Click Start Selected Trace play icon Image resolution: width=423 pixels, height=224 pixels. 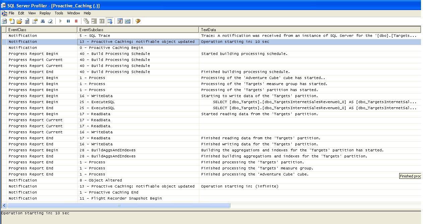click(61, 21)
